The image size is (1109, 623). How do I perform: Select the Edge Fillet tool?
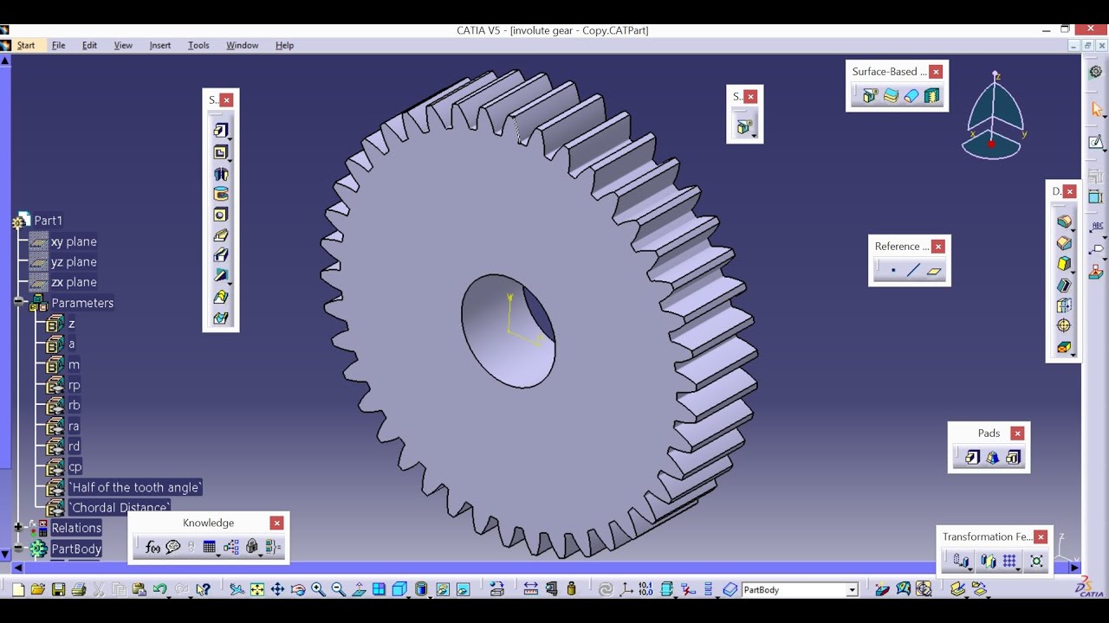[1064, 222]
